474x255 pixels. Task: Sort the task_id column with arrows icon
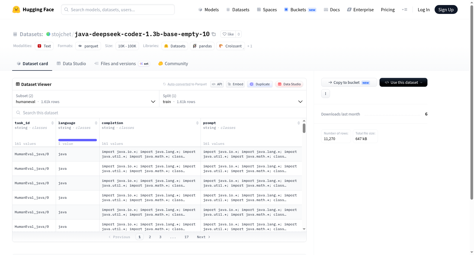pos(52,123)
